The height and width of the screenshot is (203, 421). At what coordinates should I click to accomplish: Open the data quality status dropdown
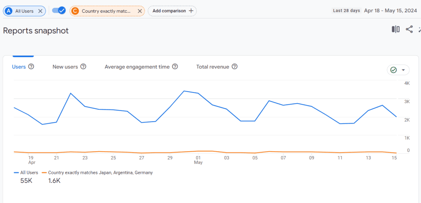[x=398, y=70]
